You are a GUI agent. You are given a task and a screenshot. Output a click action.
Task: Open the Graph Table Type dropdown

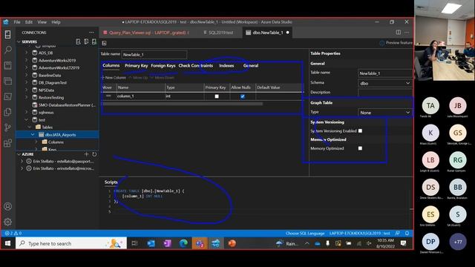click(384, 113)
